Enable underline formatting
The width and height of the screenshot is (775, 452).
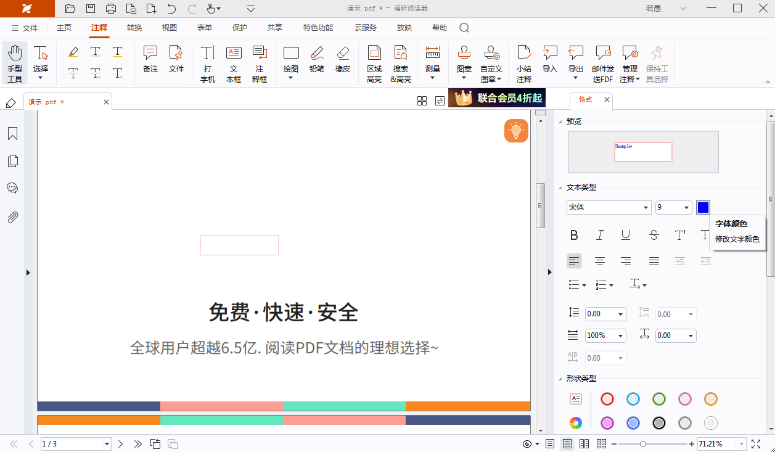[625, 235]
